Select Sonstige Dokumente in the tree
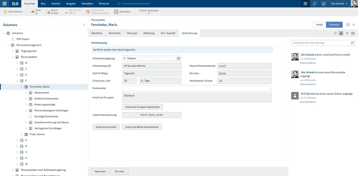This screenshot has width=358, height=176. pos(46,116)
